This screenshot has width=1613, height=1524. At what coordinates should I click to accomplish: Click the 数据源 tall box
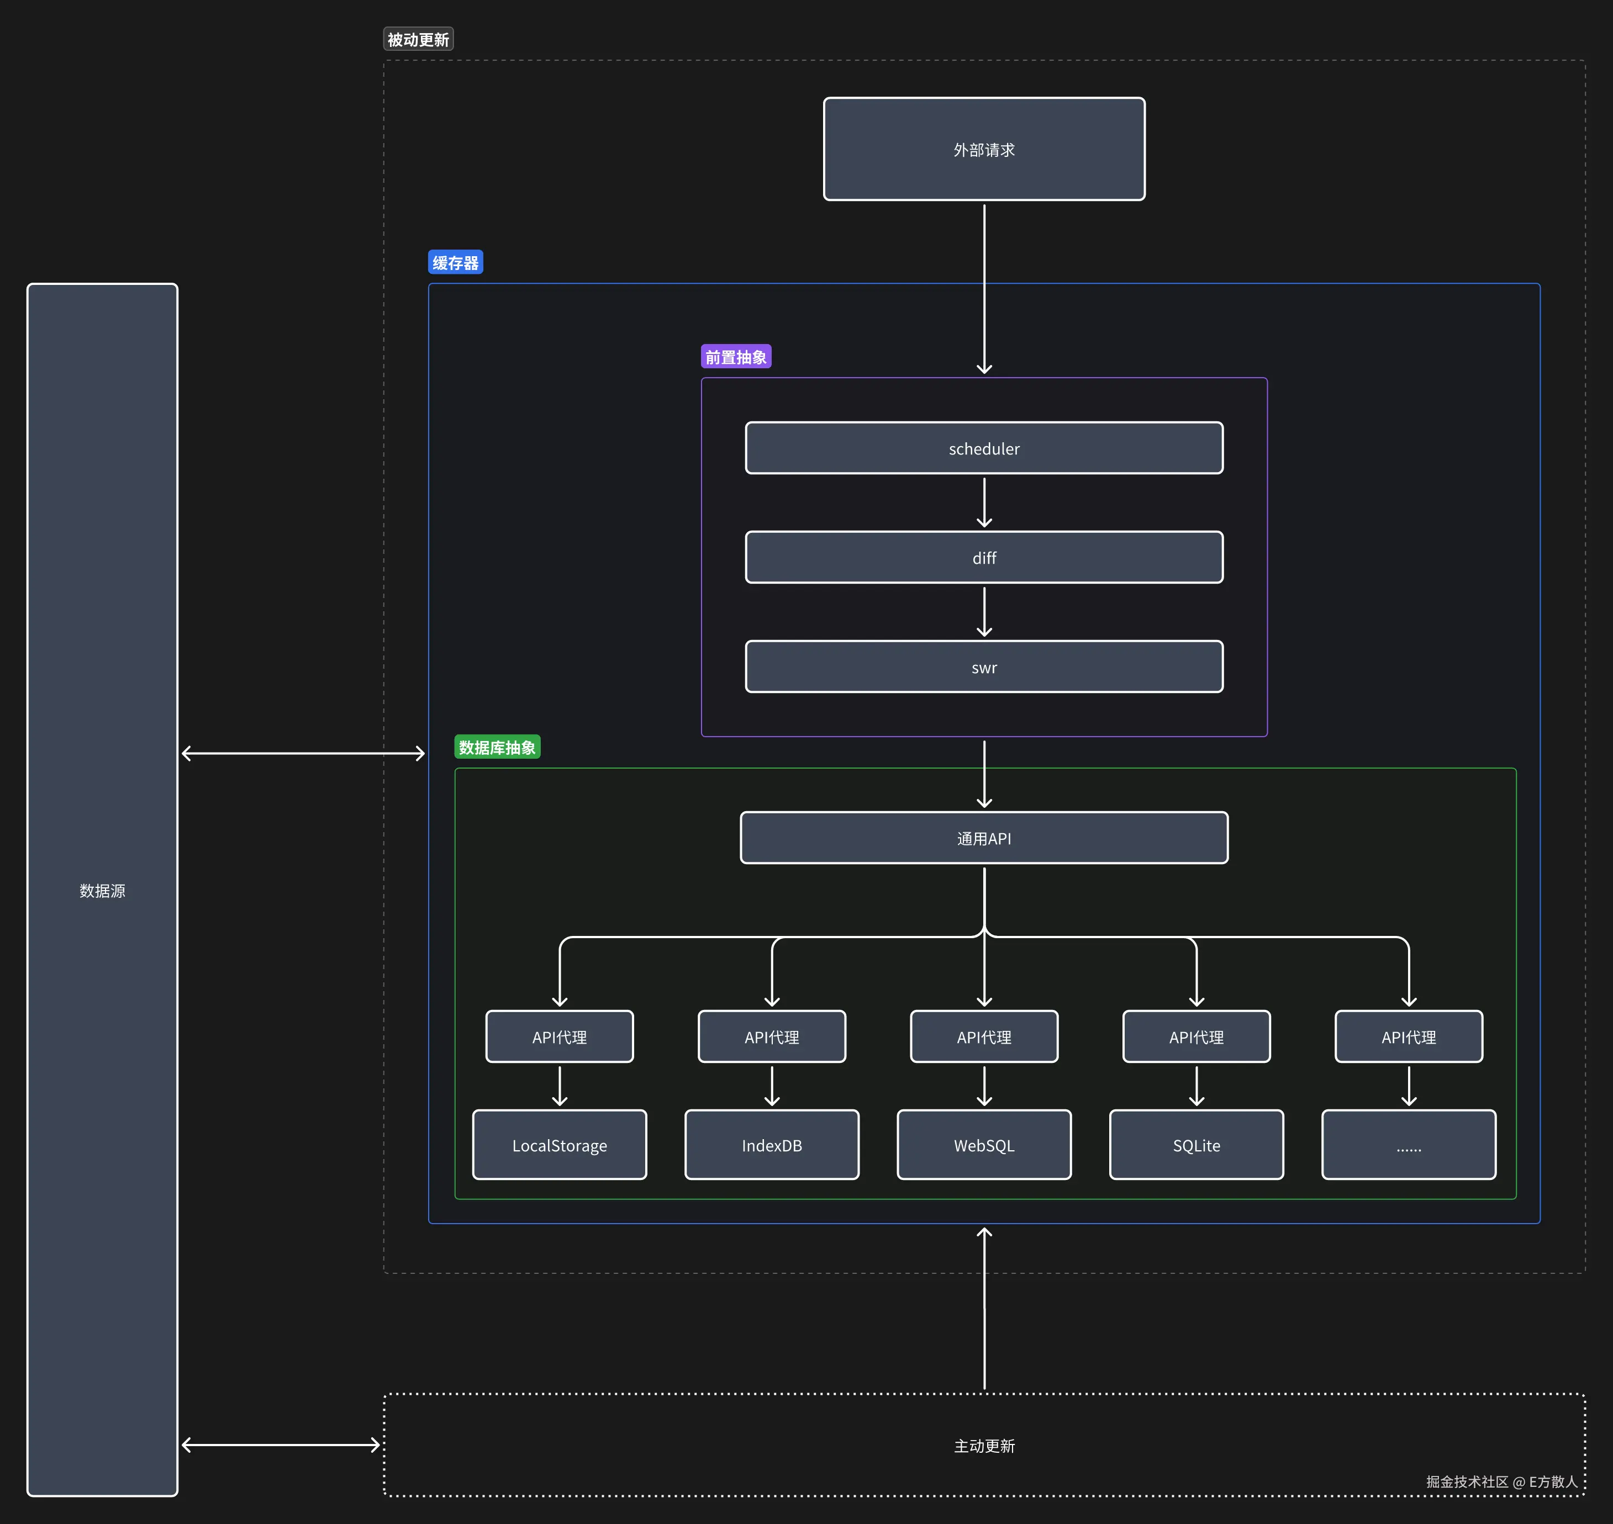coord(102,890)
